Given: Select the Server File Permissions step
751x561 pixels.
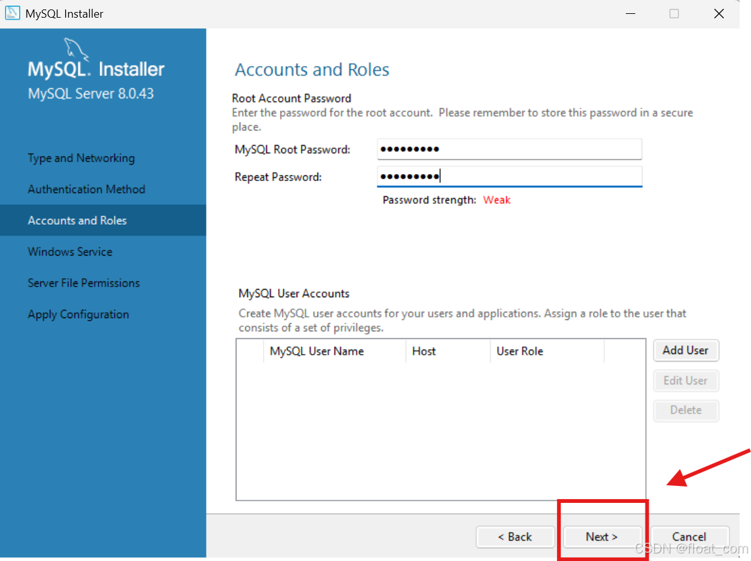Looking at the screenshot, I should coord(83,283).
